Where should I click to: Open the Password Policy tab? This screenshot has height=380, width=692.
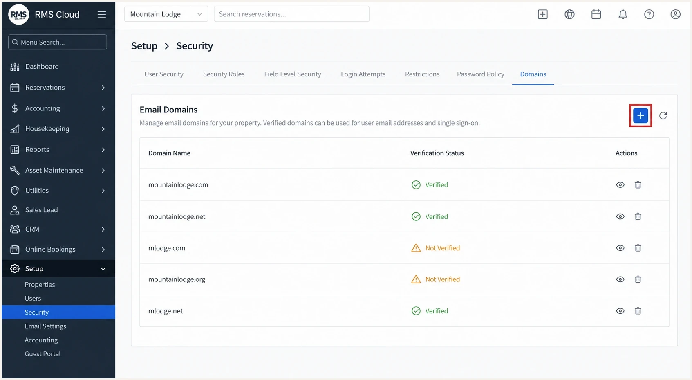click(x=480, y=74)
